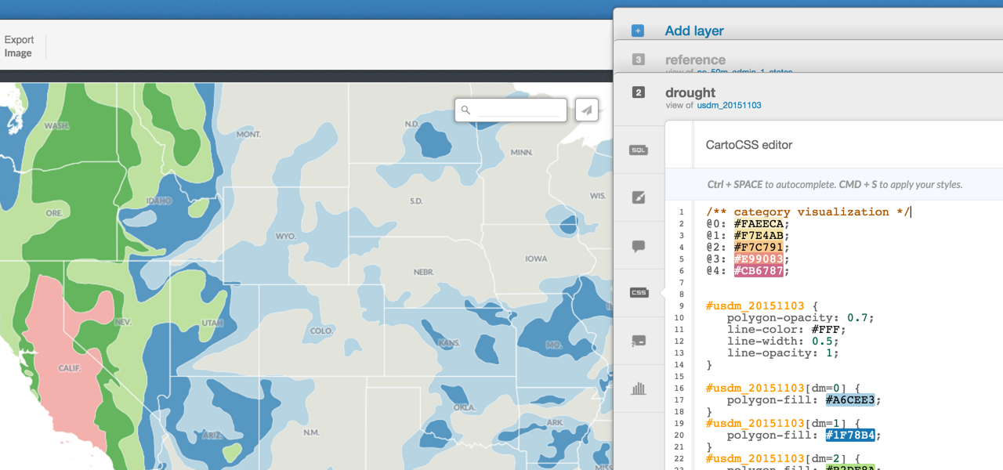
Task: Open the Export Image menu item
Action: tap(19, 46)
